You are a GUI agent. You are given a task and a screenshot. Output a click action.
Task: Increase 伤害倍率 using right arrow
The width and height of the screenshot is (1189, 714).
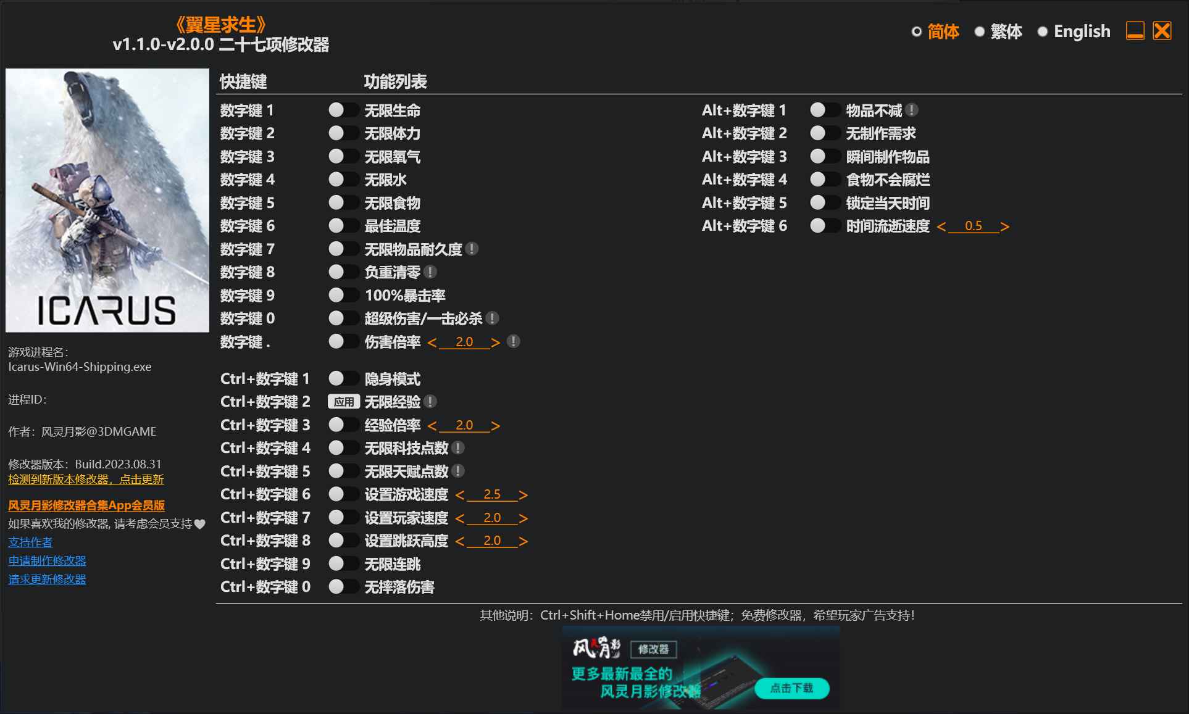(496, 341)
